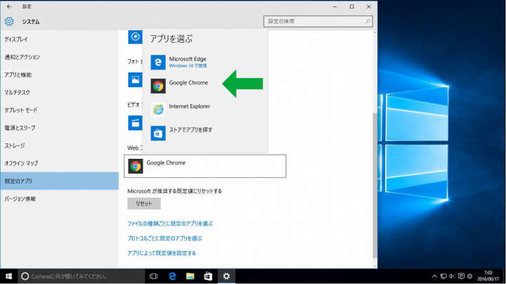This screenshot has width=506, height=284.
Task: Open the Store from the taskbar
Action: (208, 276)
